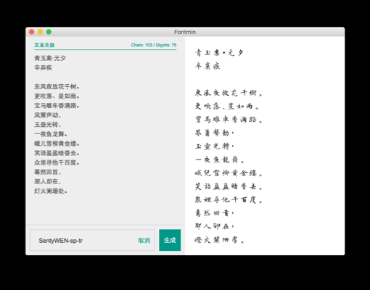370x290 pixels.
Task: Click the 一夜鱼龙舞 line in editor
Action: (x=51, y=134)
